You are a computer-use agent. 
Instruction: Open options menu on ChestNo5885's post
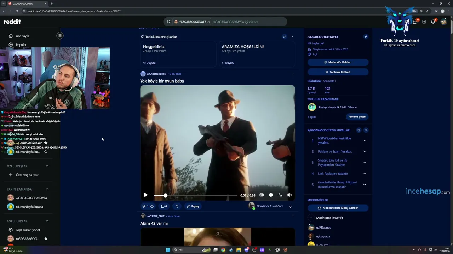click(293, 74)
